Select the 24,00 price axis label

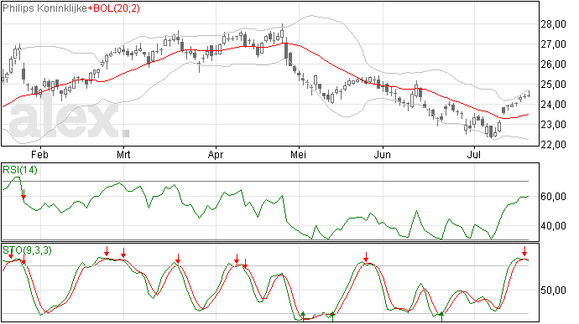coord(553,105)
